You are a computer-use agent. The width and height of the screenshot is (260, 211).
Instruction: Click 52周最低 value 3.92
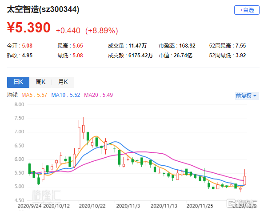coord(241,56)
